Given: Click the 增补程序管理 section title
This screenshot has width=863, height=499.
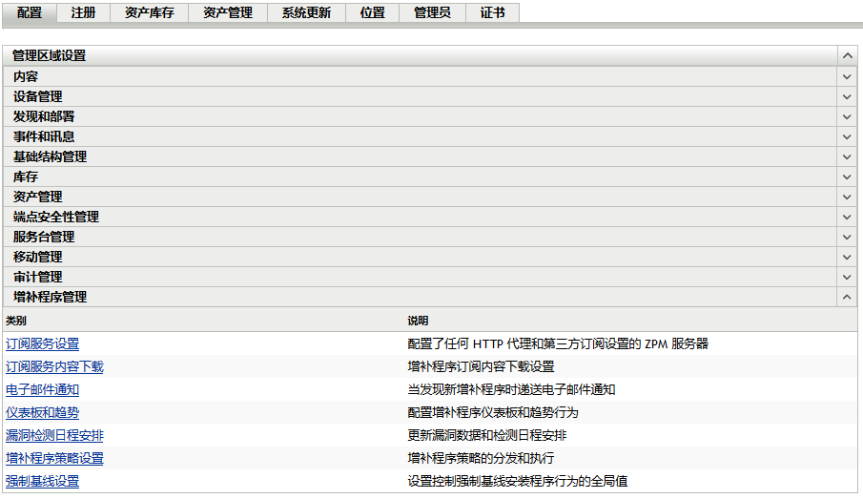Looking at the screenshot, I should click(x=51, y=297).
